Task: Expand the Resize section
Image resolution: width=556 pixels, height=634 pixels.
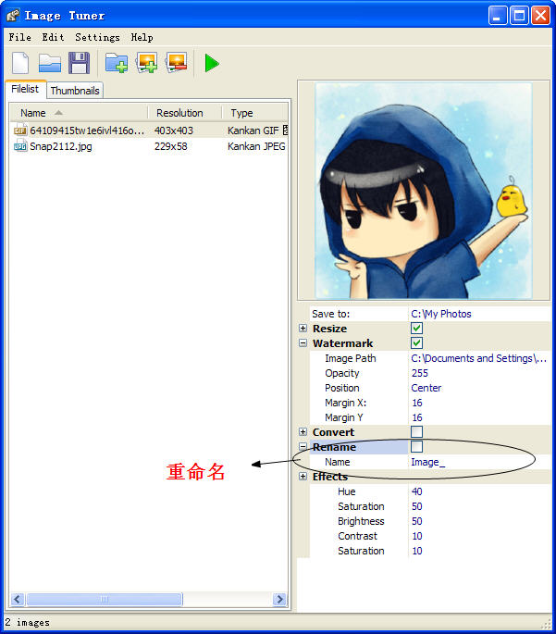Action: pyautogui.click(x=303, y=328)
